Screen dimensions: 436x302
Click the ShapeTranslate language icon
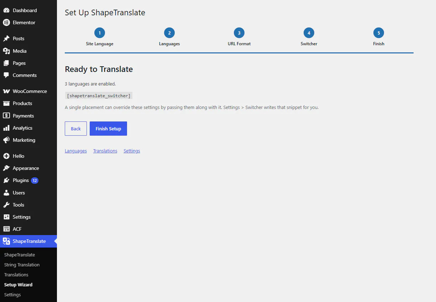(x=6, y=241)
